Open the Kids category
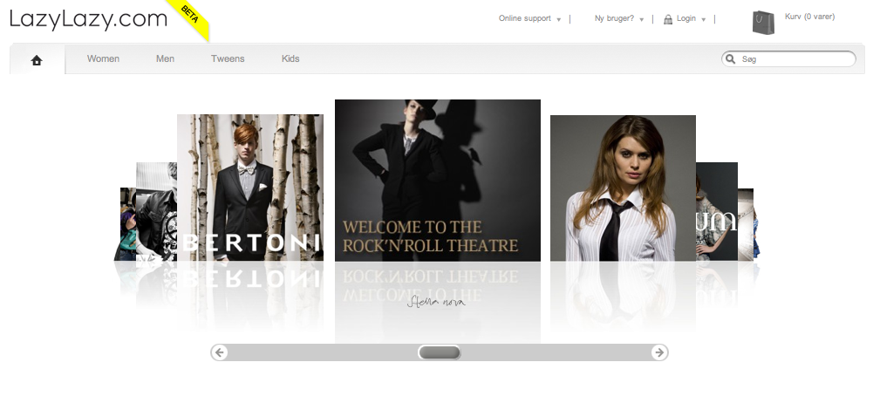This screenshot has width=873, height=417. click(x=290, y=58)
